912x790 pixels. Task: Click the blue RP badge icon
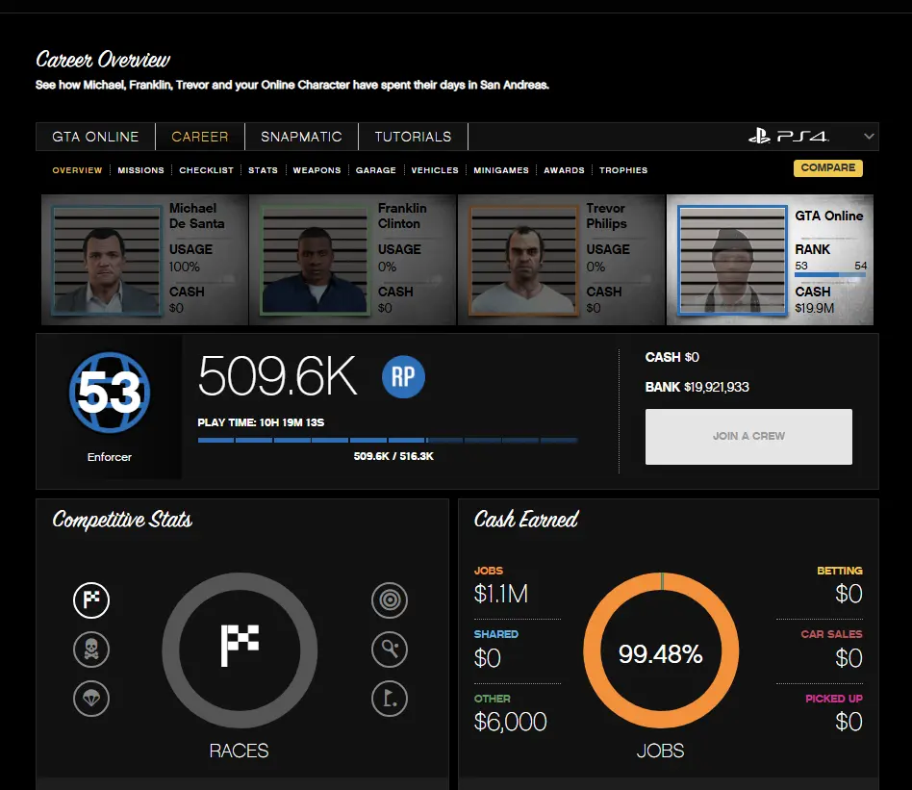[403, 377]
